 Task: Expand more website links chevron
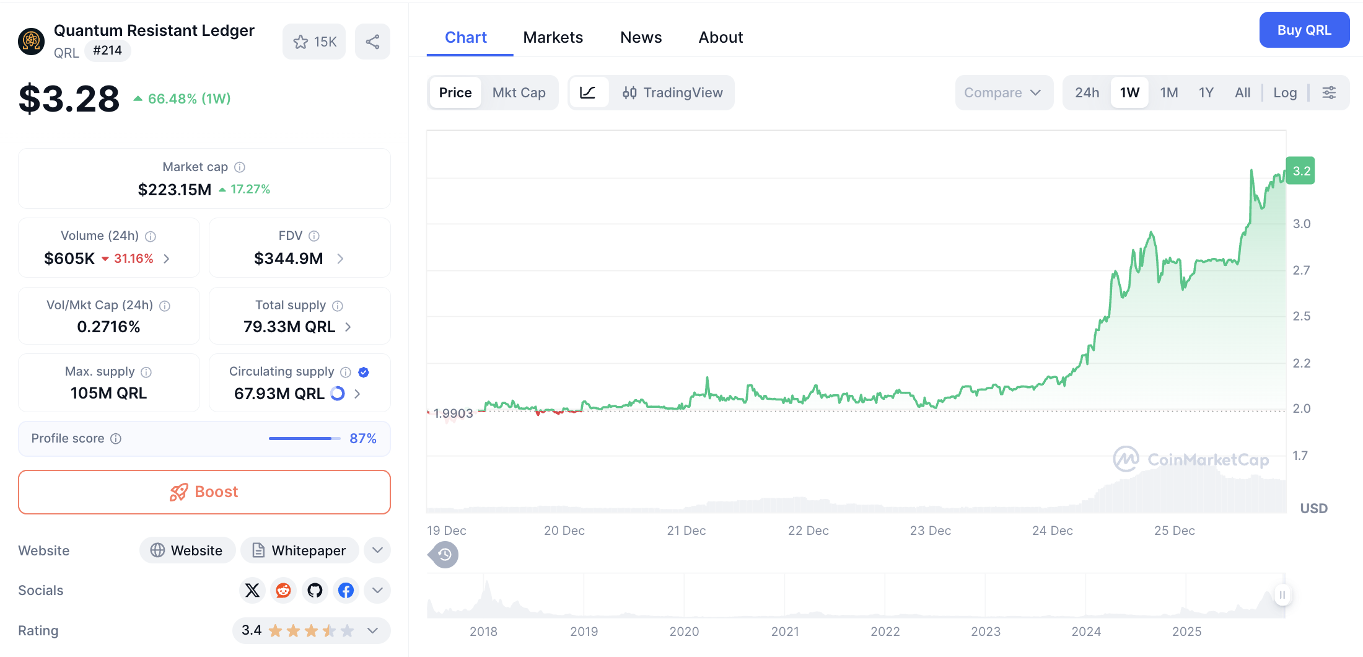(x=377, y=550)
